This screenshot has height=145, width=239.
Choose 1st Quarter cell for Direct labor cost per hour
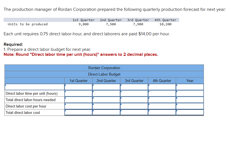(x=78, y=106)
